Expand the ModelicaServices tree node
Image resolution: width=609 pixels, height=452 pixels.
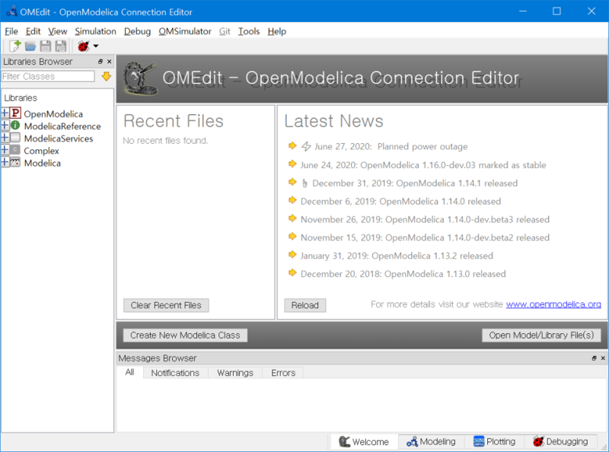(5, 138)
